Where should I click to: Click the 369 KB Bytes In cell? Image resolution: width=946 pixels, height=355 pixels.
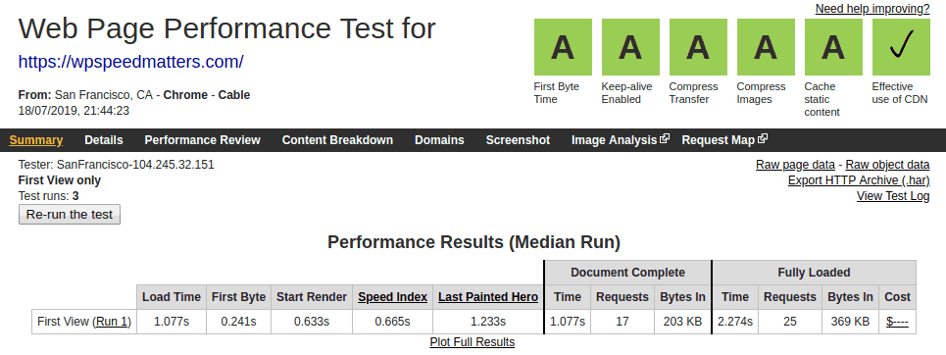pos(850,322)
